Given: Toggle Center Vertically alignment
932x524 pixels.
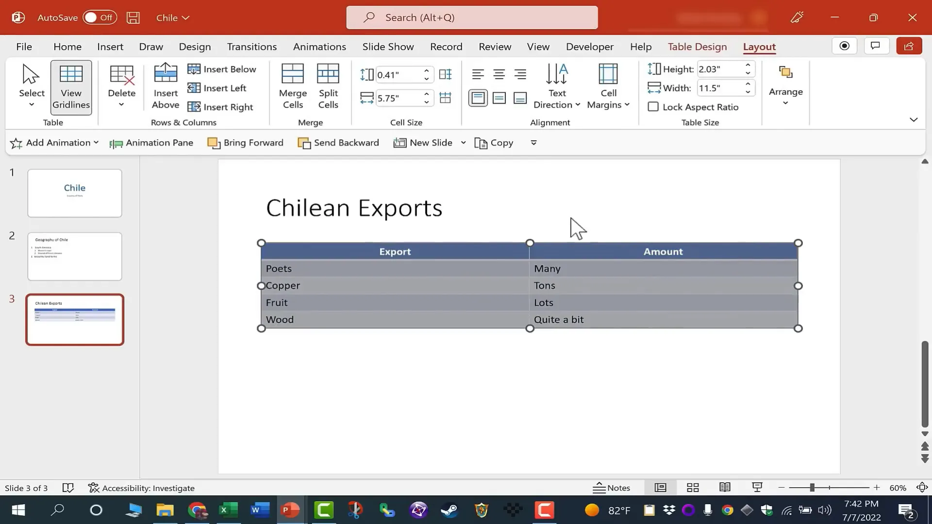Looking at the screenshot, I should (x=499, y=98).
